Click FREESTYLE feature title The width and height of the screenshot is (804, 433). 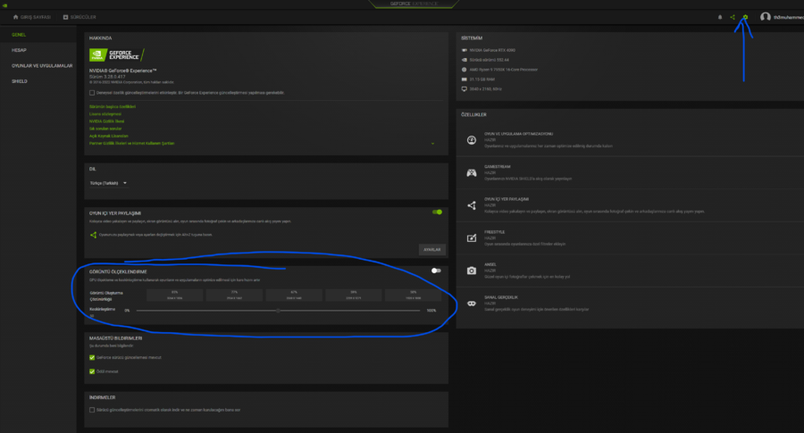click(494, 231)
